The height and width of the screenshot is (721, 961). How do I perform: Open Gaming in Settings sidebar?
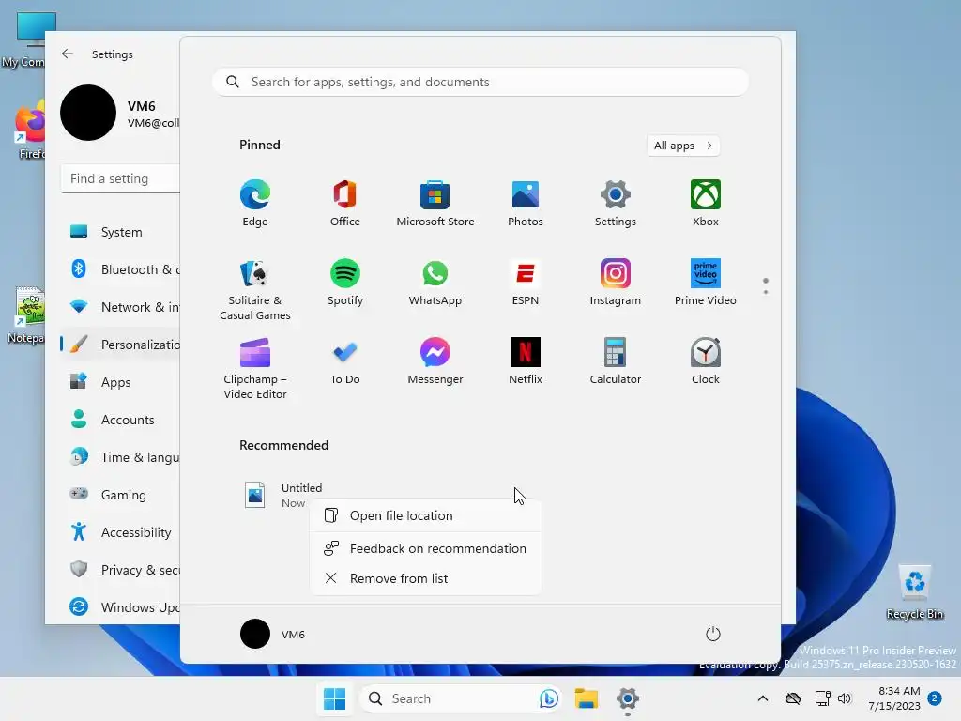(120, 494)
